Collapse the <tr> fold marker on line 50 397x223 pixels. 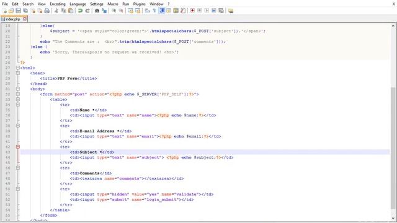[18, 189]
